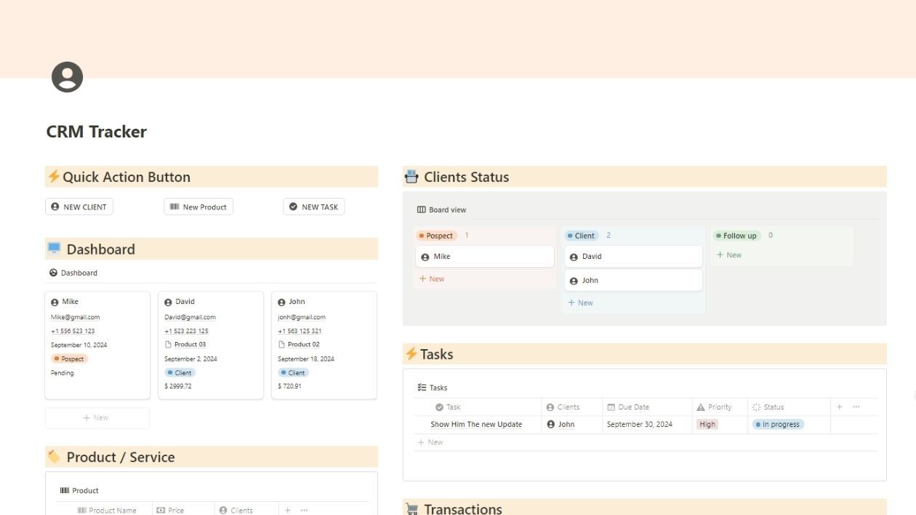916x515 pixels.
Task: Open the Board view tab
Action: (441, 209)
